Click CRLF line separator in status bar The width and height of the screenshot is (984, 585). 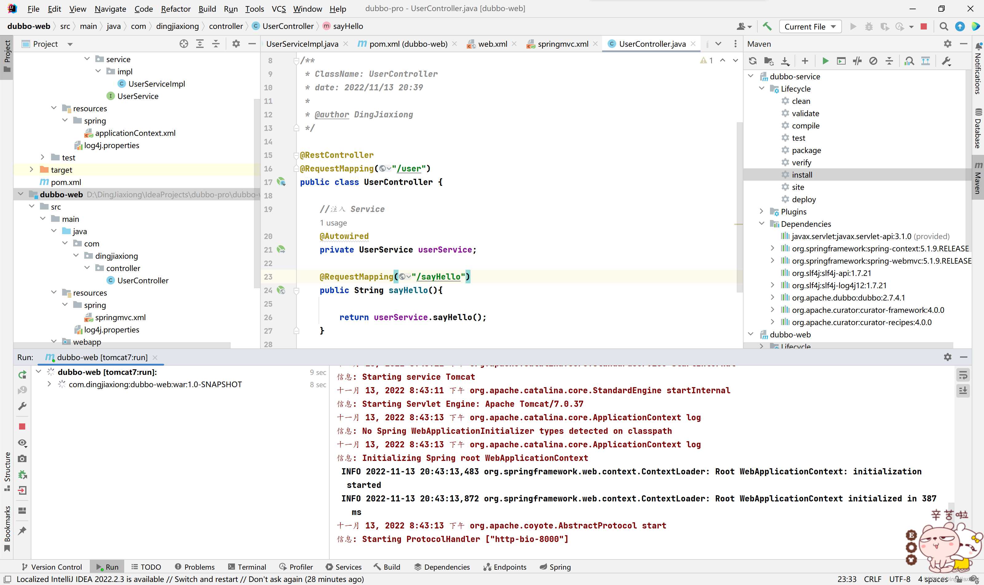pos(872,579)
